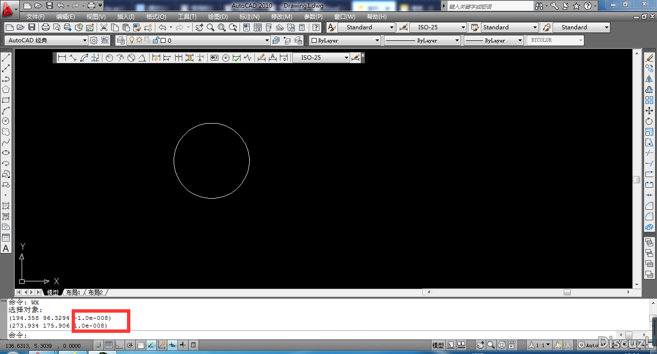Click the Cut scissors icon

(x=103, y=27)
